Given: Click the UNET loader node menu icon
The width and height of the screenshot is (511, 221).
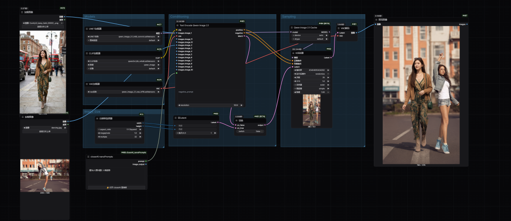Looking at the screenshot, I should point(87,29).
